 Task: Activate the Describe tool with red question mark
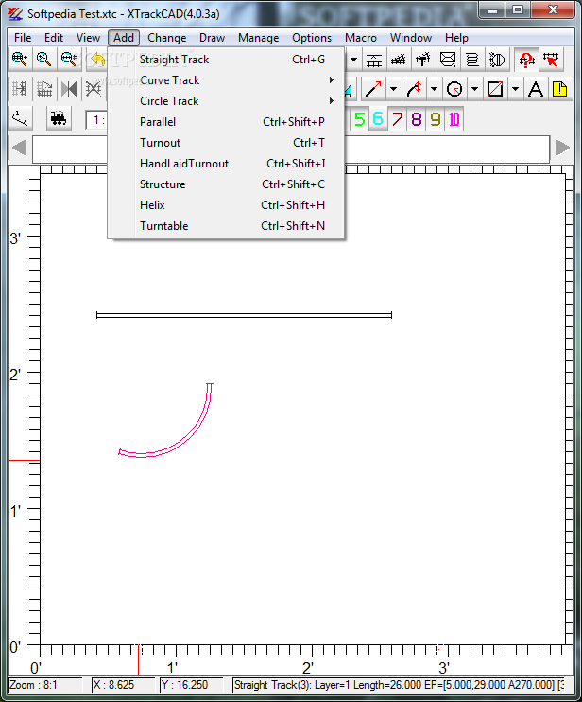click(x=526, y=59)
